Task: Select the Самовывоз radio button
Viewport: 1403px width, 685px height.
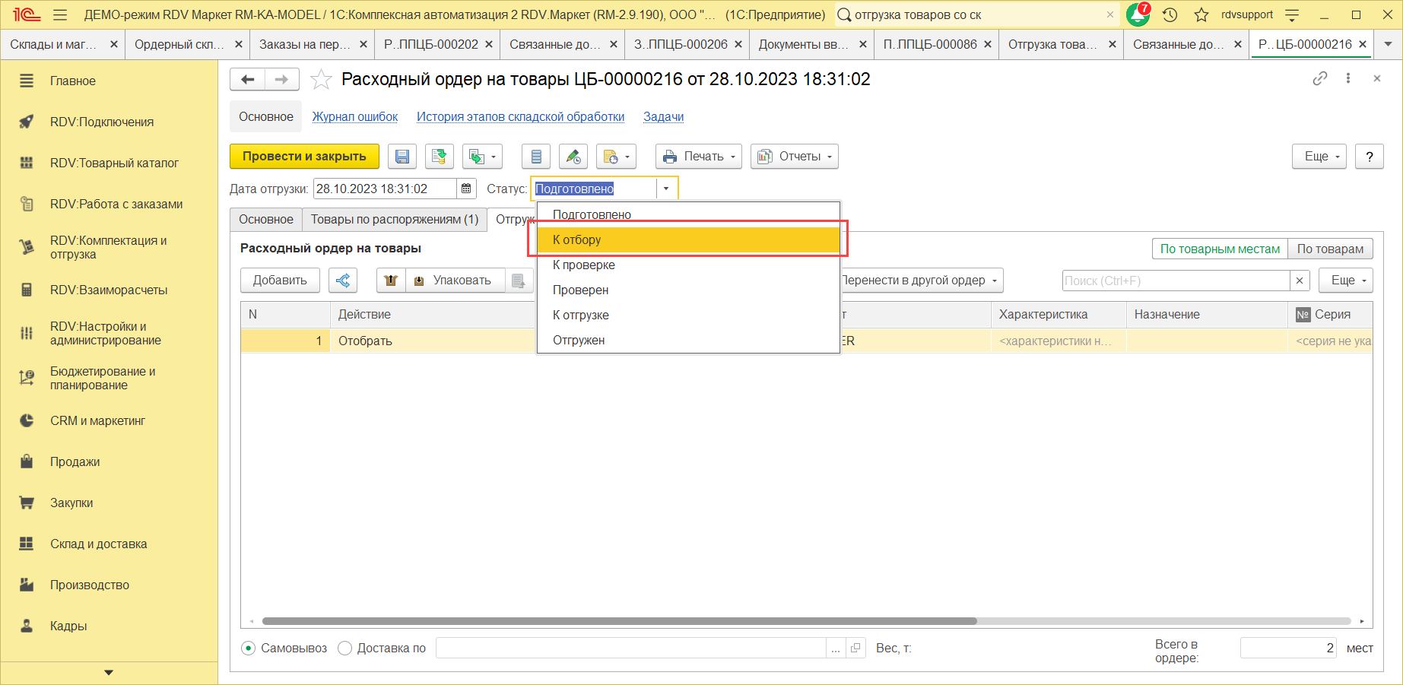Action: [x=249, y=649]
